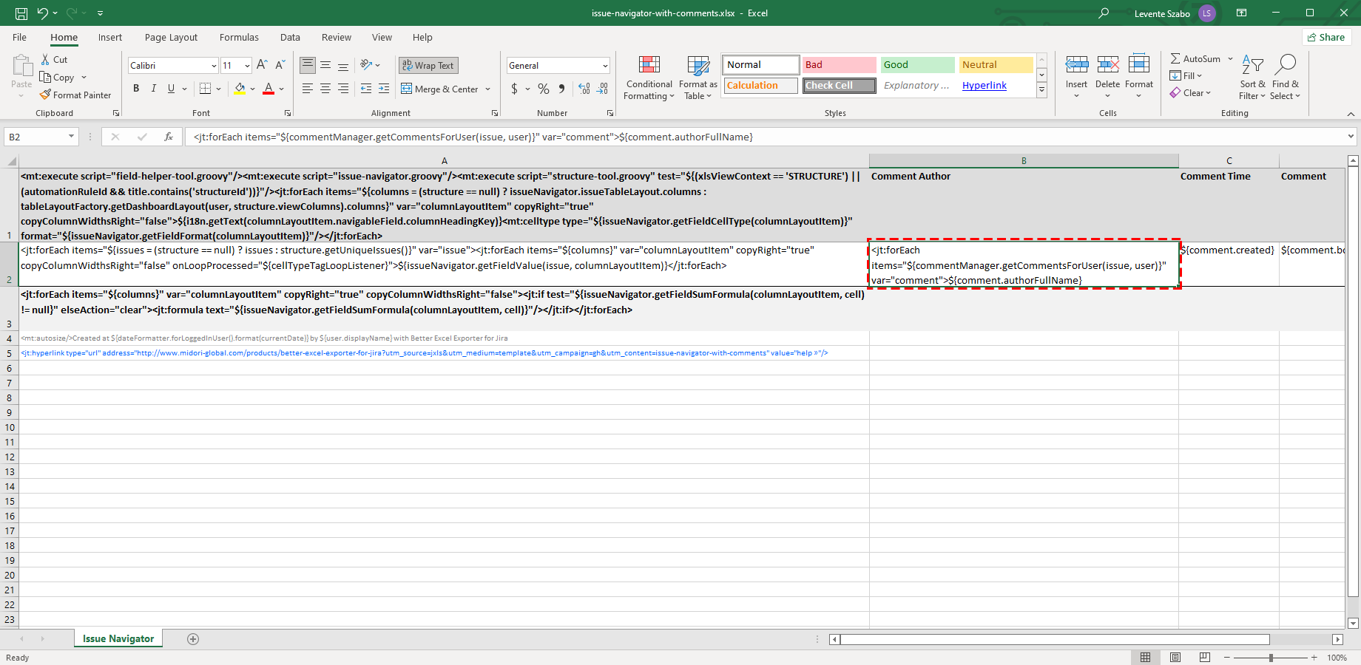Open the File menu
This screenshot has height=665, width=1361.
pyautogui.click(x=20, y=38)
